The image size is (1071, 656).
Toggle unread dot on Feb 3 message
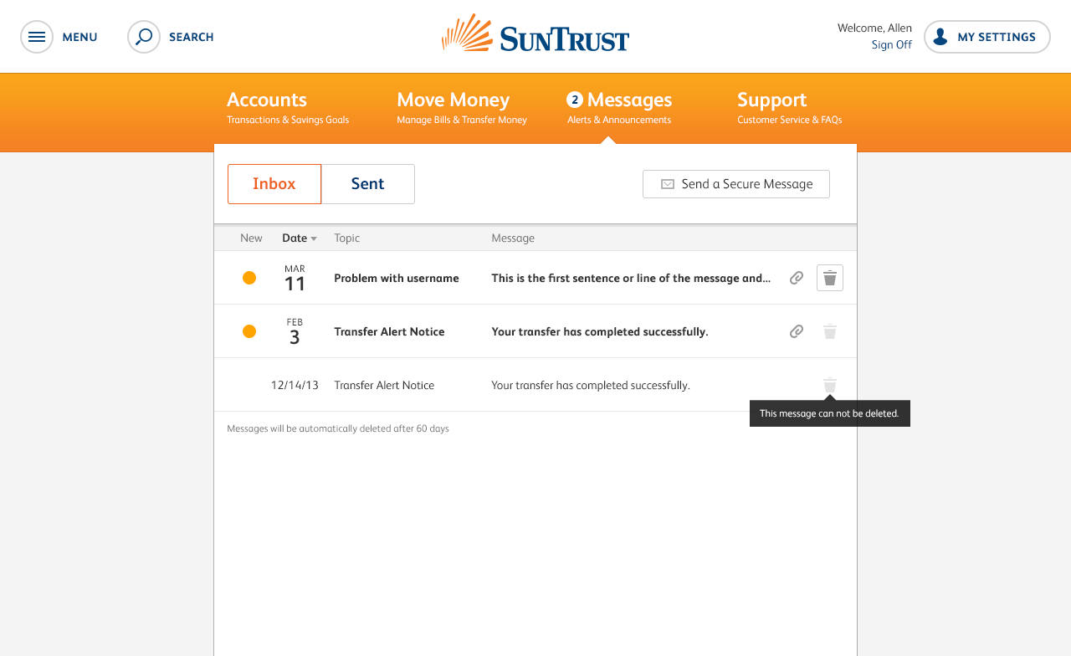coord(249,331)
